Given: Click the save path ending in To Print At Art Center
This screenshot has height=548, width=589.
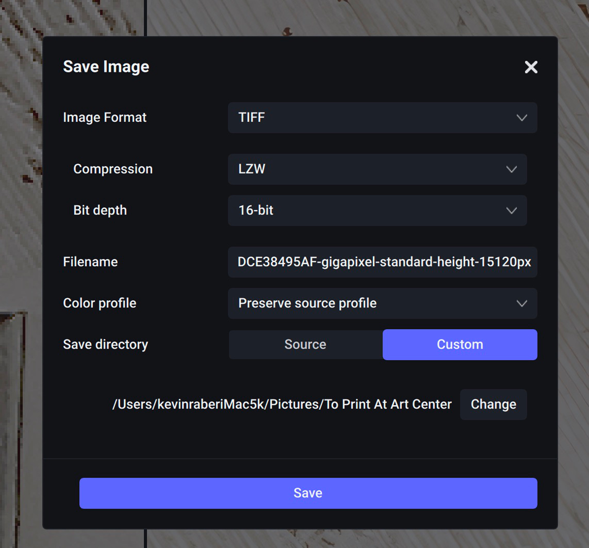Looking at the screenshot, I should coord(282,404).
